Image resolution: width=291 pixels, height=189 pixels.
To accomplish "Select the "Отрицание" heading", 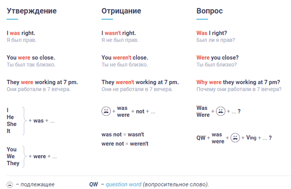I will pos(121,11).
